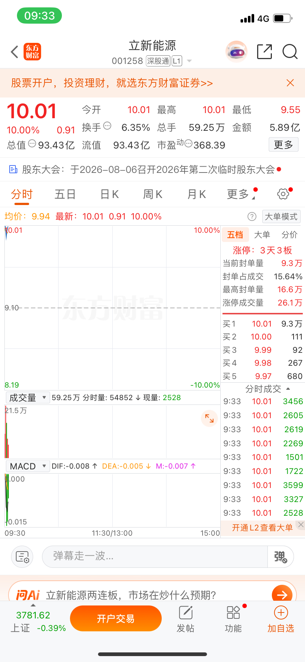This screenshot has width=305, height=662.
Task: Open danmaku settings icon left of input
Action: click(x=22, y=557)
